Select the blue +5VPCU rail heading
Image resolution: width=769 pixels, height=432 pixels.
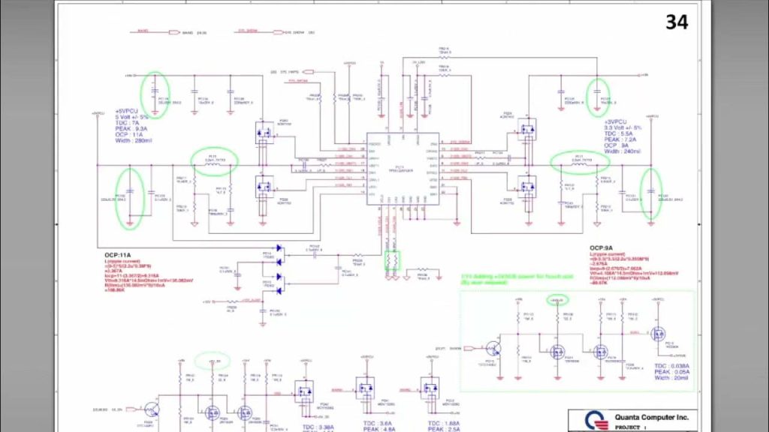(x=126, y=111)
